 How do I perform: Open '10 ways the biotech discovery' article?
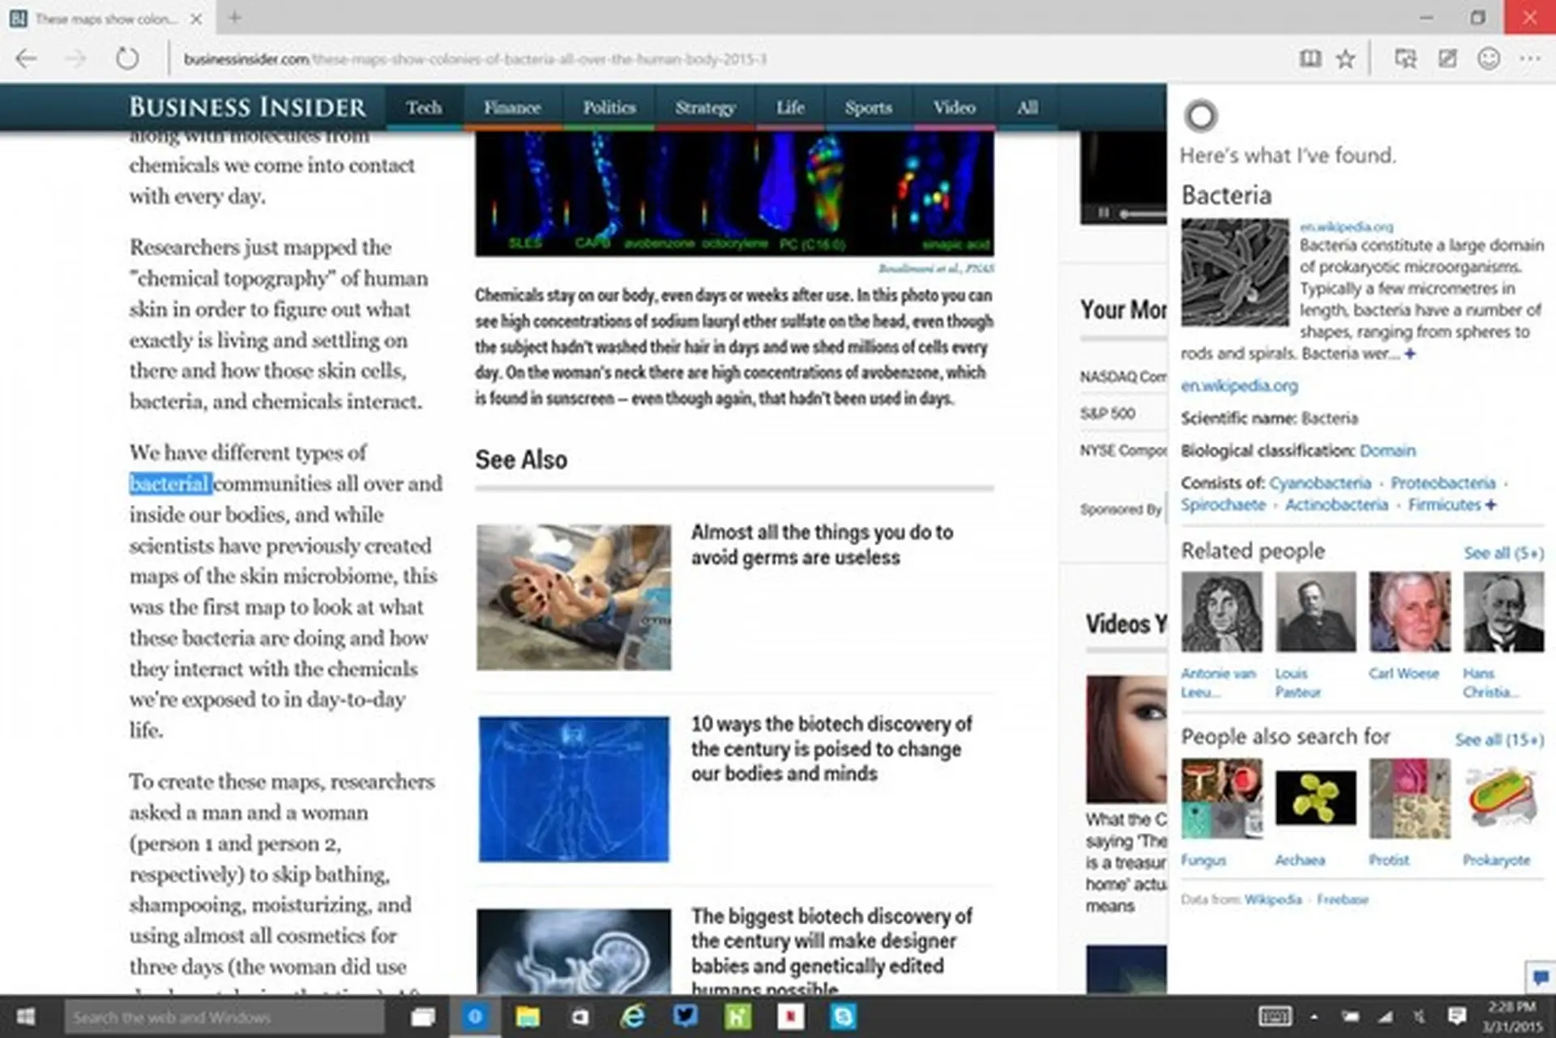831,748
